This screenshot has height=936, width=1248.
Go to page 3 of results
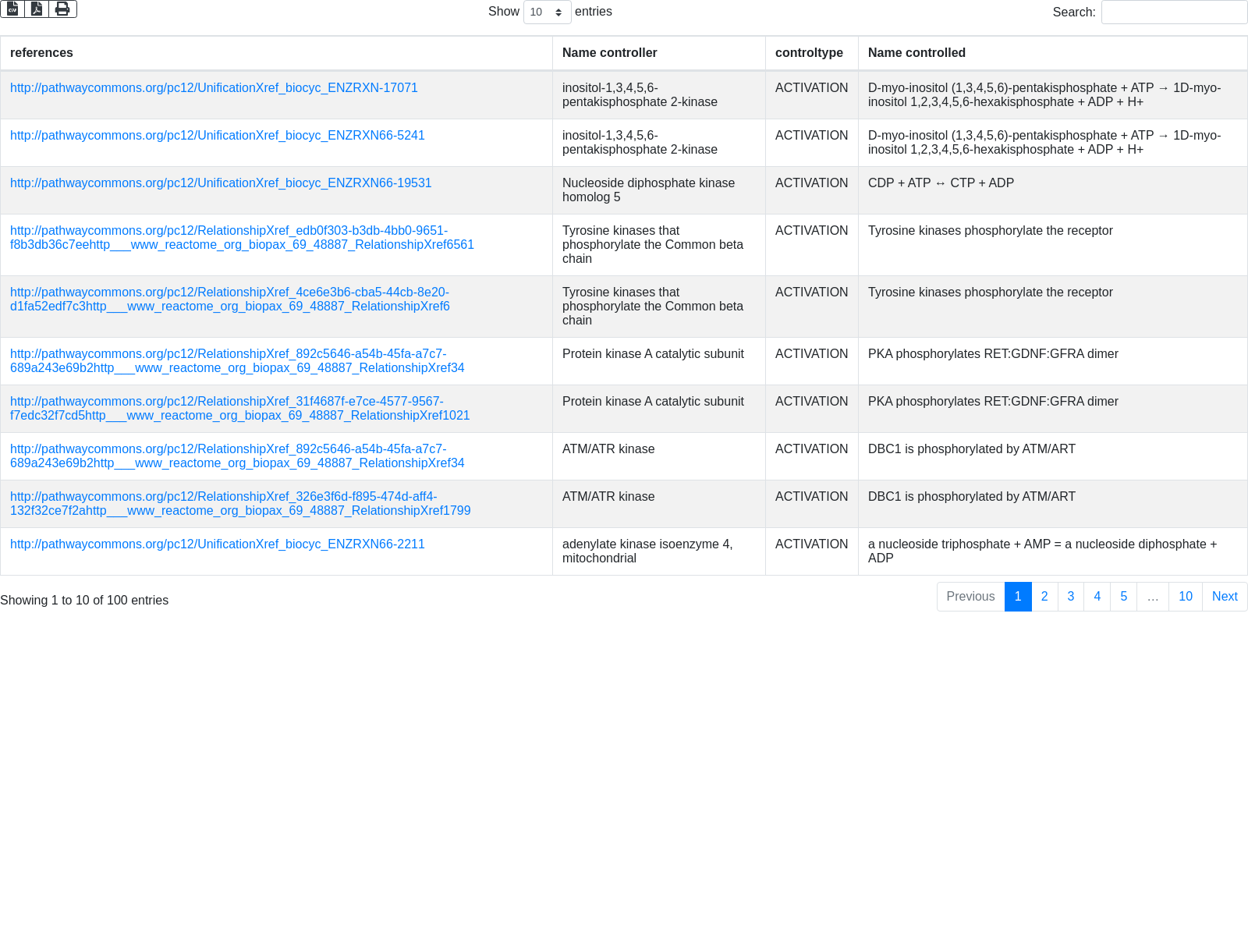(x=1070, y=597)
